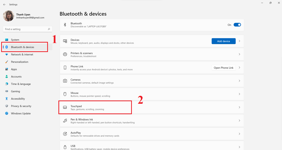This screenshot has height=150, width=282.
Task: Click the Bluetooth symbol in the Bluetooth card
Action: [x=65, y=25]
